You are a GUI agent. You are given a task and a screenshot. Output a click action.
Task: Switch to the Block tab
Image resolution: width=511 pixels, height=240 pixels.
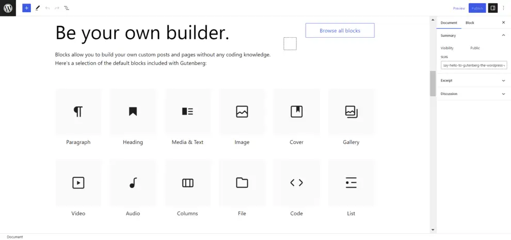[470, 23]
